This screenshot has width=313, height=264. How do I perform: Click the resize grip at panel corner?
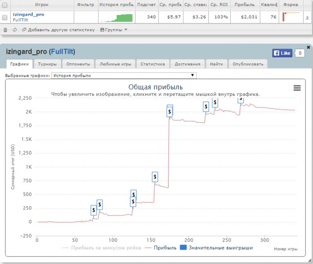pyautogui.click(x=310, y=260)
